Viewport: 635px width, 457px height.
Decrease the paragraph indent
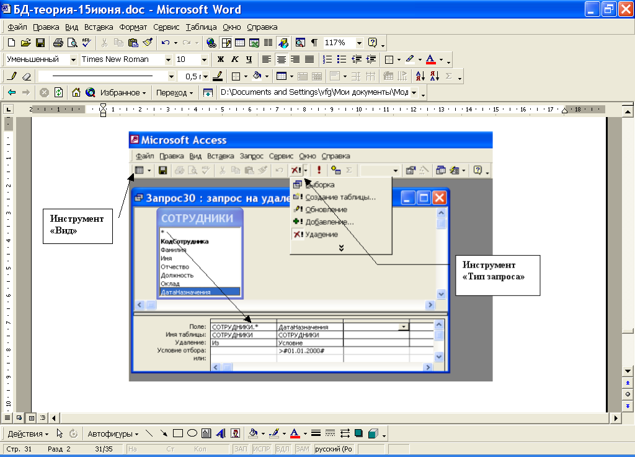[x=357, y=59]
